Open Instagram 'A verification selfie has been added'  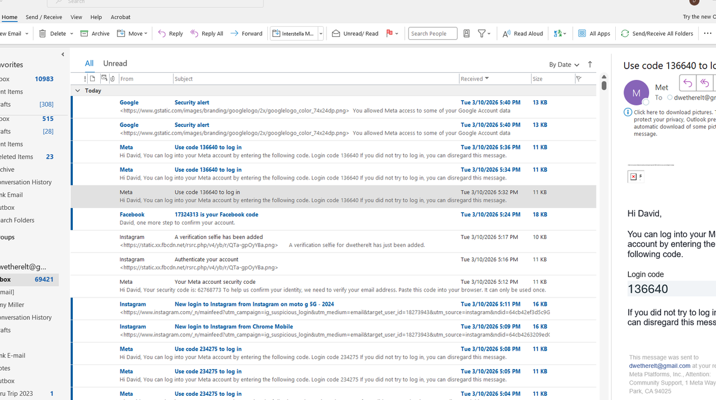pyautogui.click(x=333, y=241)
